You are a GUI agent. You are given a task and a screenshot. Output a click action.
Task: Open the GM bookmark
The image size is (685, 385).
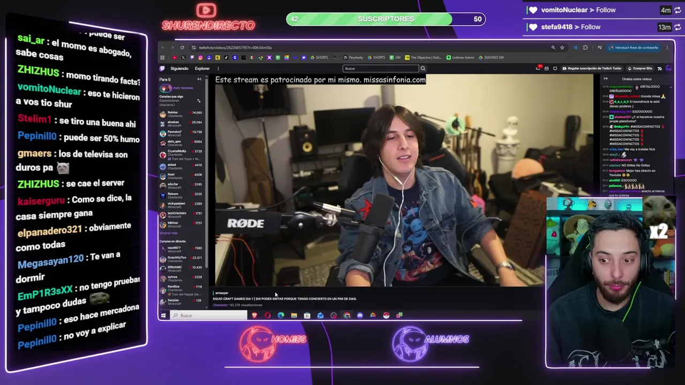pyautogui.click(x=395, y=58)
